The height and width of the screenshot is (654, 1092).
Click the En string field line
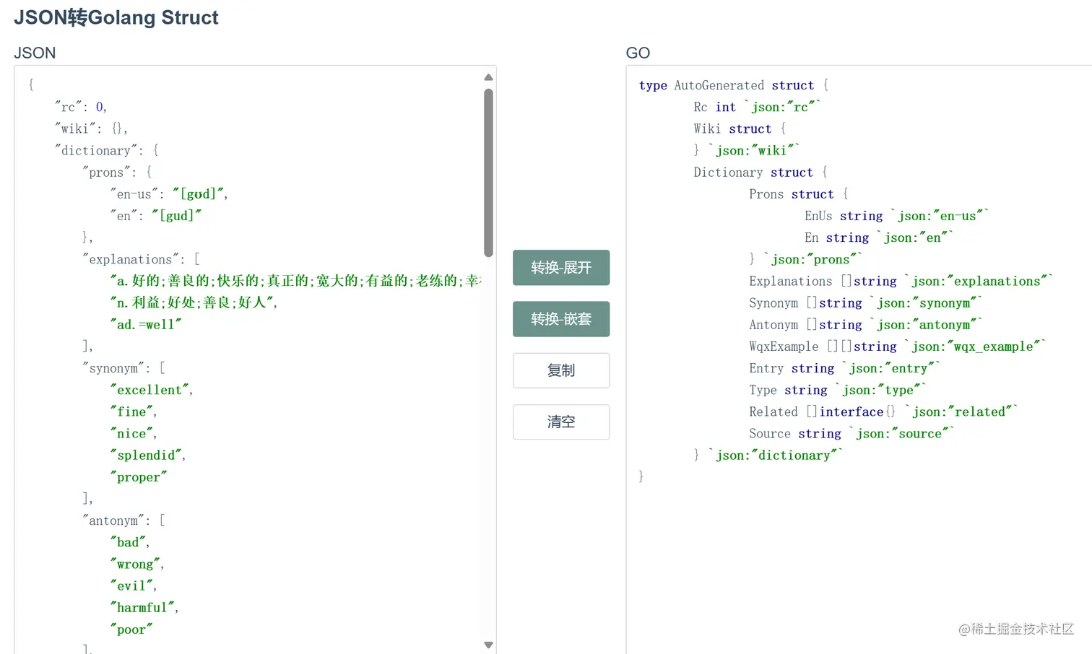tap(879, 237)
